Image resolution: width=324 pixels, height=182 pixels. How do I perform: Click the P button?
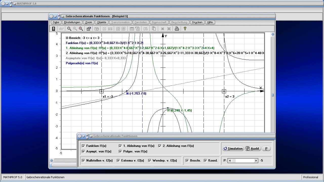pos(266,149)
